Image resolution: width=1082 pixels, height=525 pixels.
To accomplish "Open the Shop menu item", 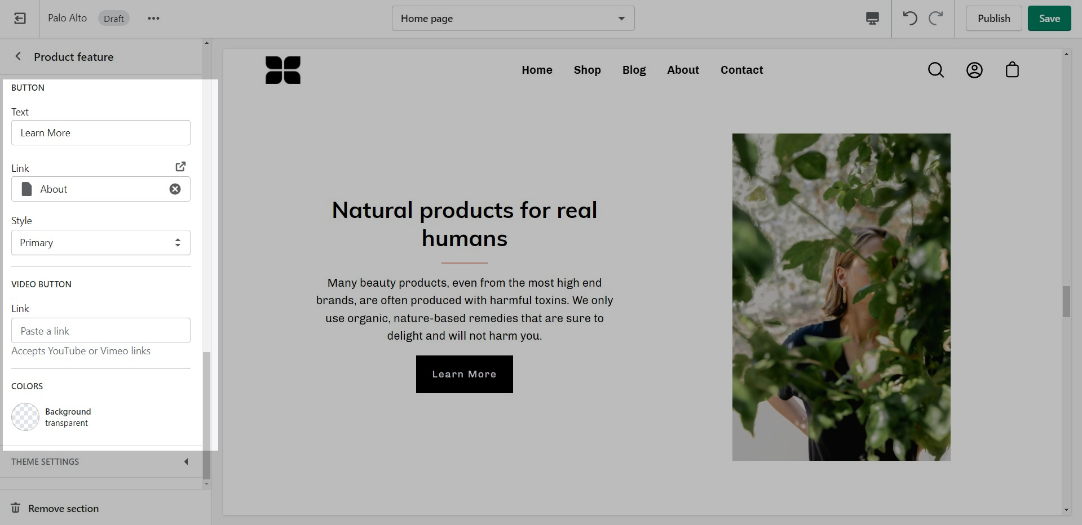I will pyautogui.click(x=588, y=70).
